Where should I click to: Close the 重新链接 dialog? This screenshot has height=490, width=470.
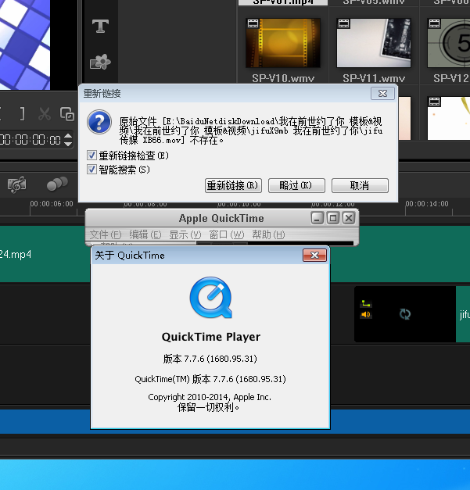[382, 94]
